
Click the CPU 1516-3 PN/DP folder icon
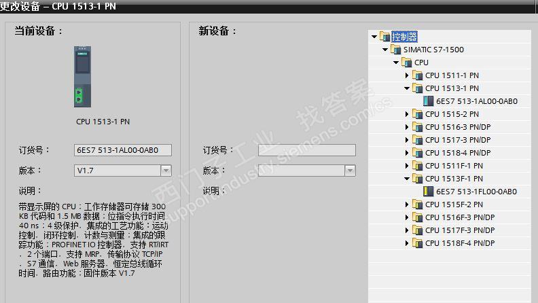coord(418,127)
